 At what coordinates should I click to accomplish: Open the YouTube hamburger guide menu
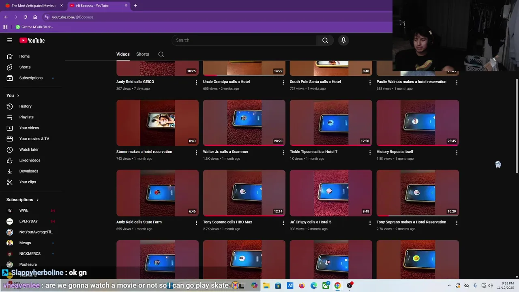pyautogui.click(x=10, y=40)
